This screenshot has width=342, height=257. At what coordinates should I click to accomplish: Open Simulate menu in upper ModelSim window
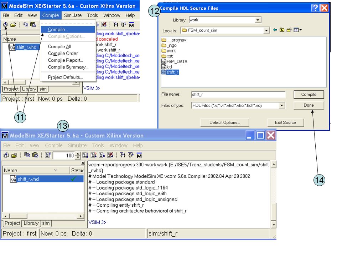pos(73,15)
